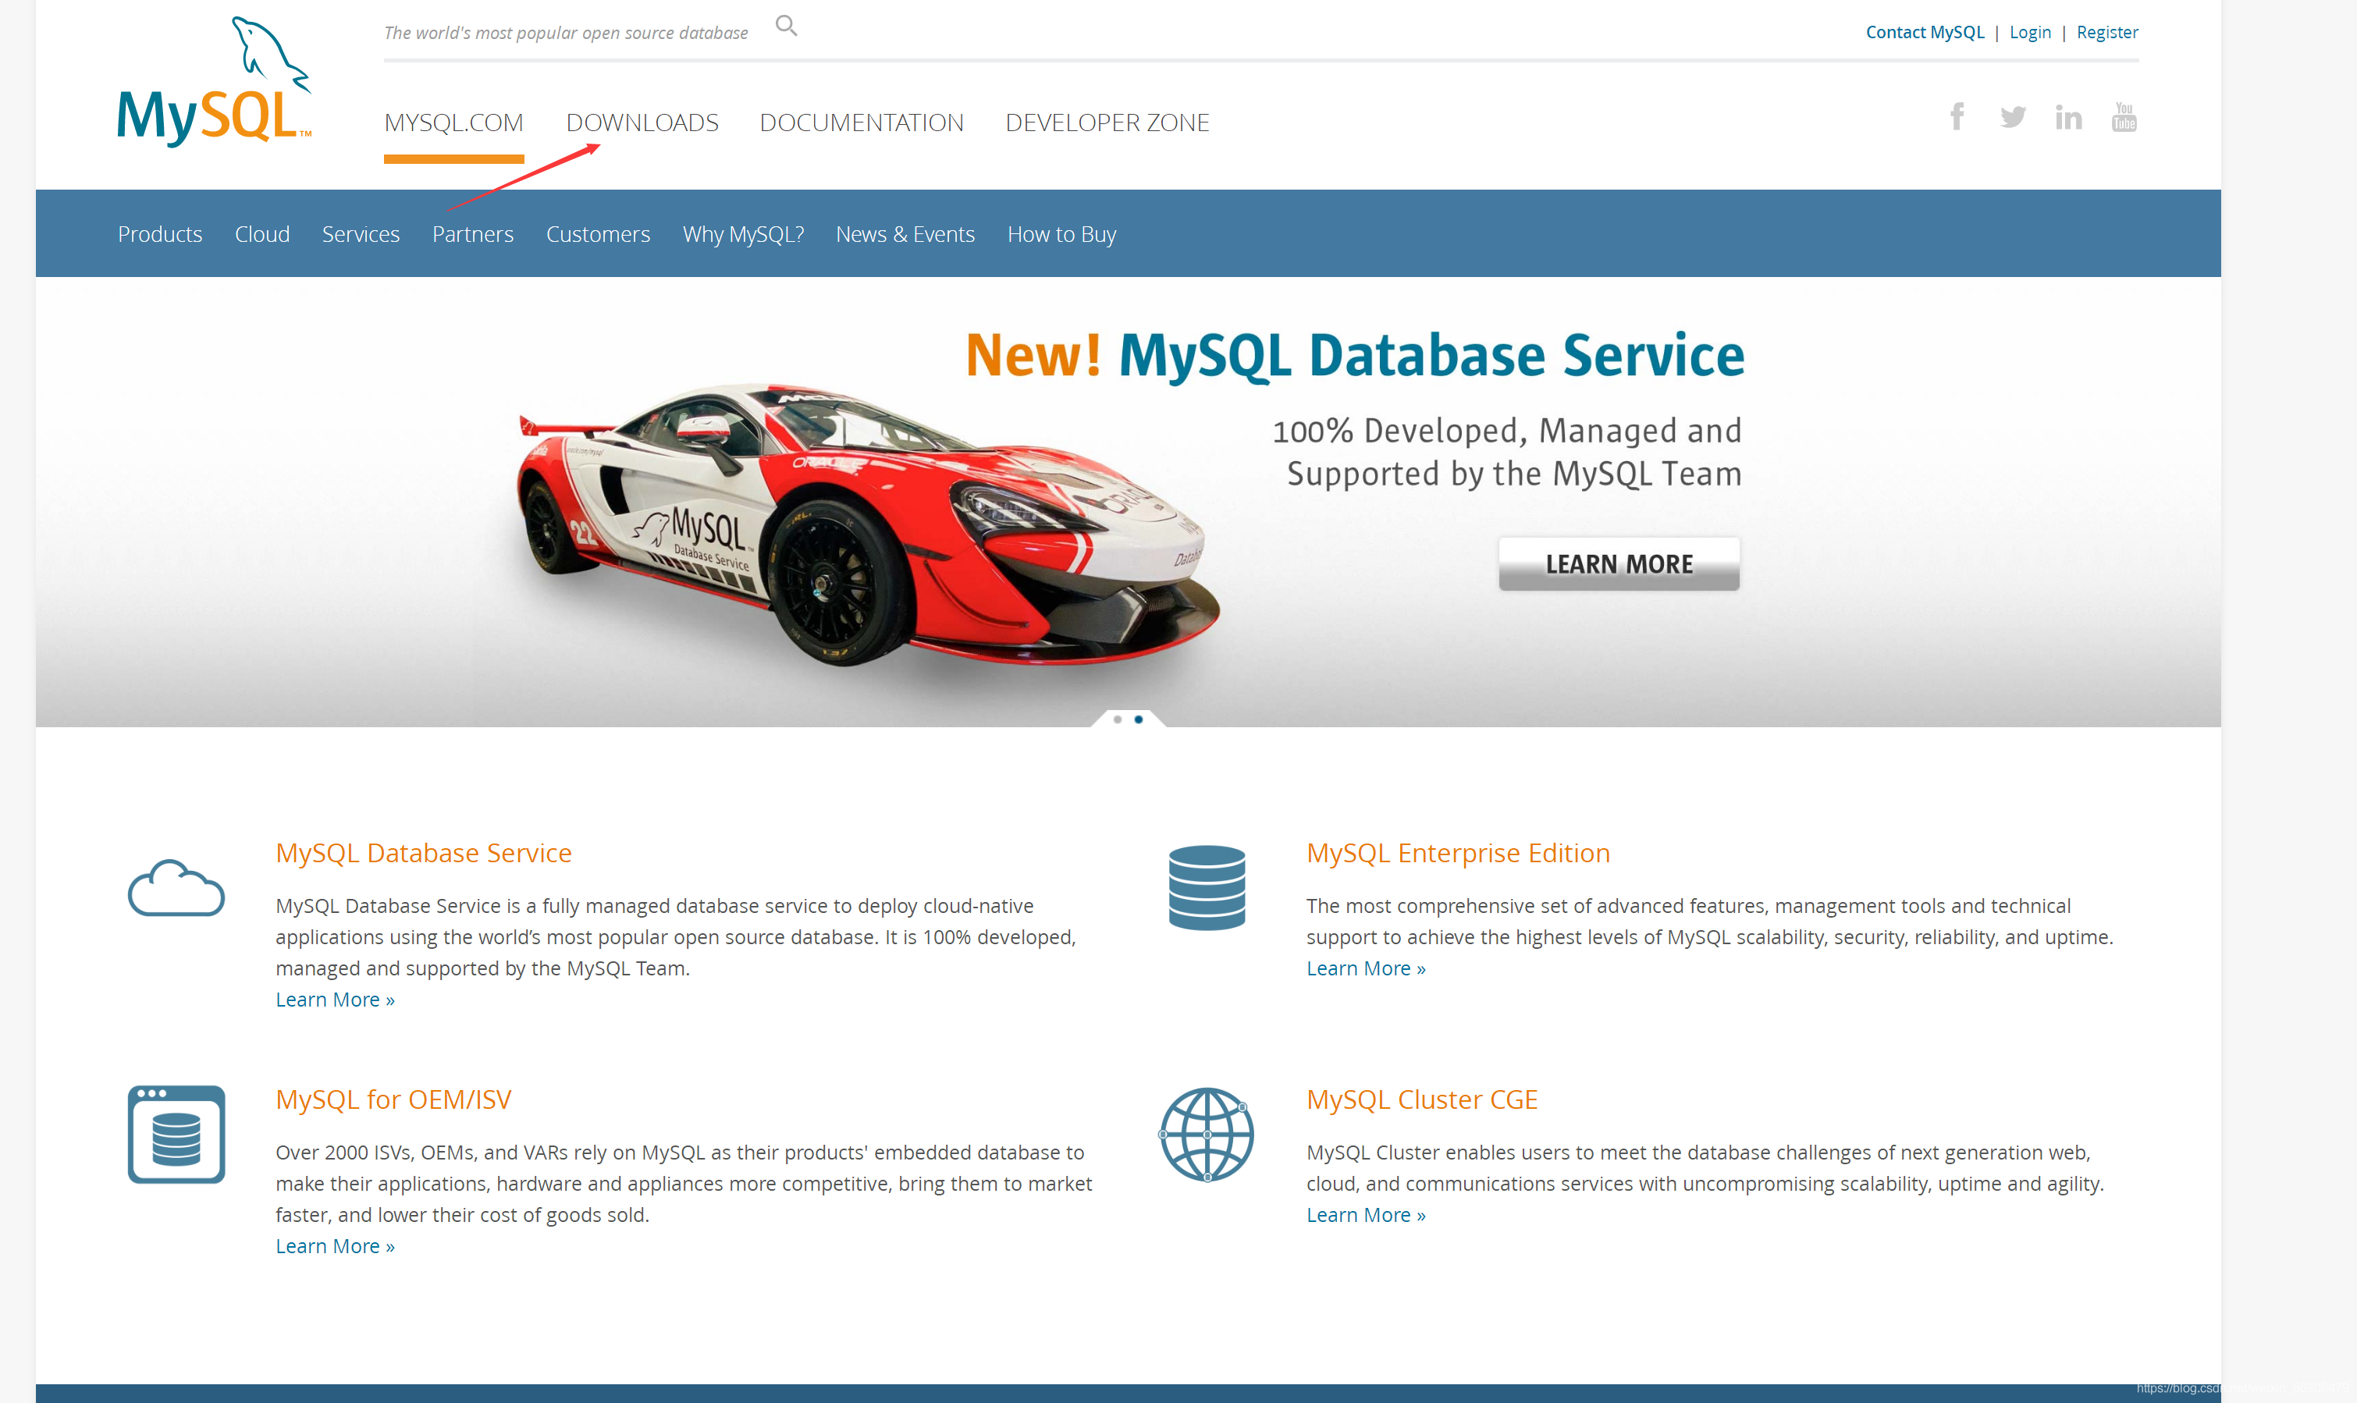The width and height of the screenshot is (2357, 1403).
Task: Switch to the DEVELOPER ZONE tab
Action: [x=1107, y=123]
